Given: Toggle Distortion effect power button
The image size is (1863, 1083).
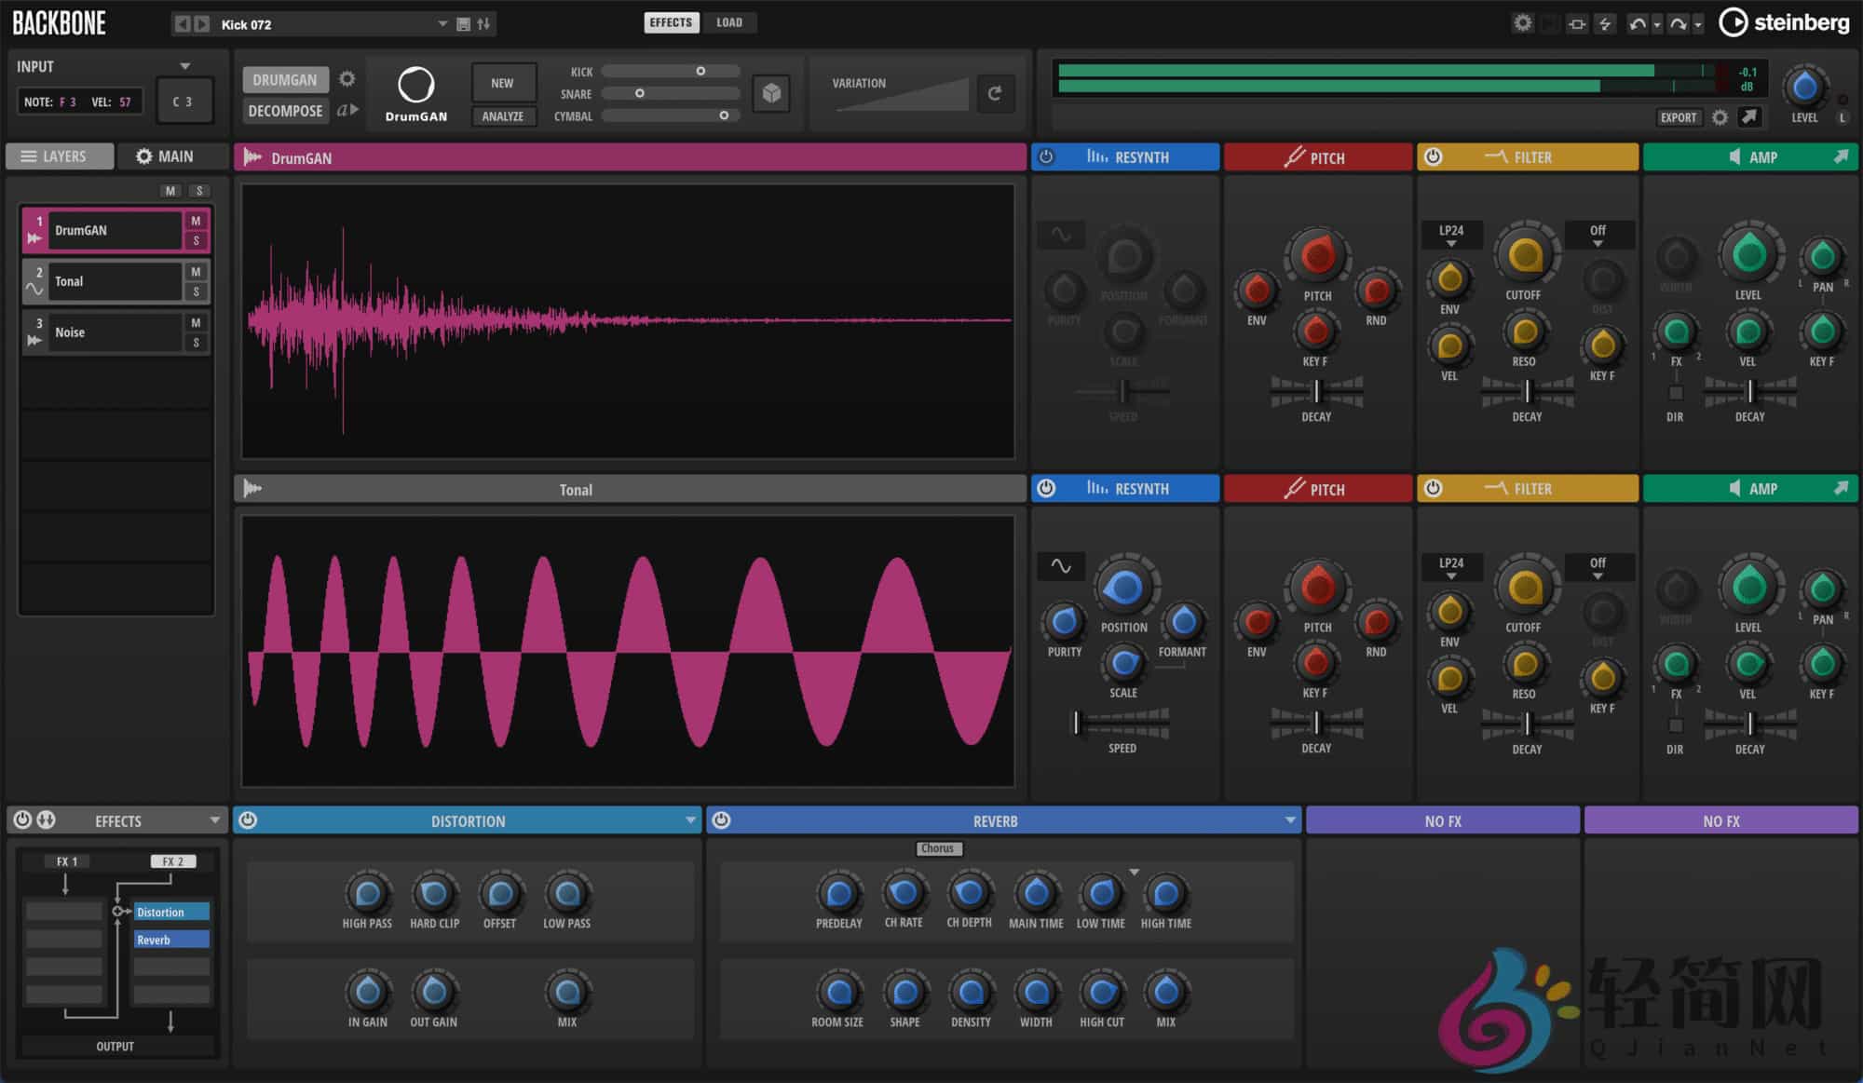Looking at the screenshot, I should pyautogui.click(x=248, y=820).
